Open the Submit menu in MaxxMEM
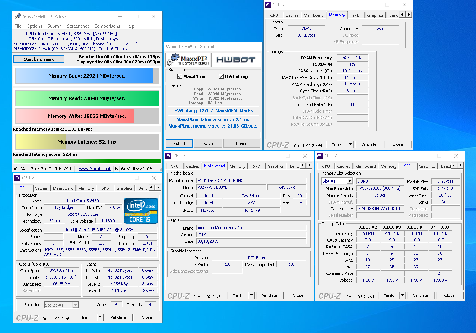 coord(54,26)
